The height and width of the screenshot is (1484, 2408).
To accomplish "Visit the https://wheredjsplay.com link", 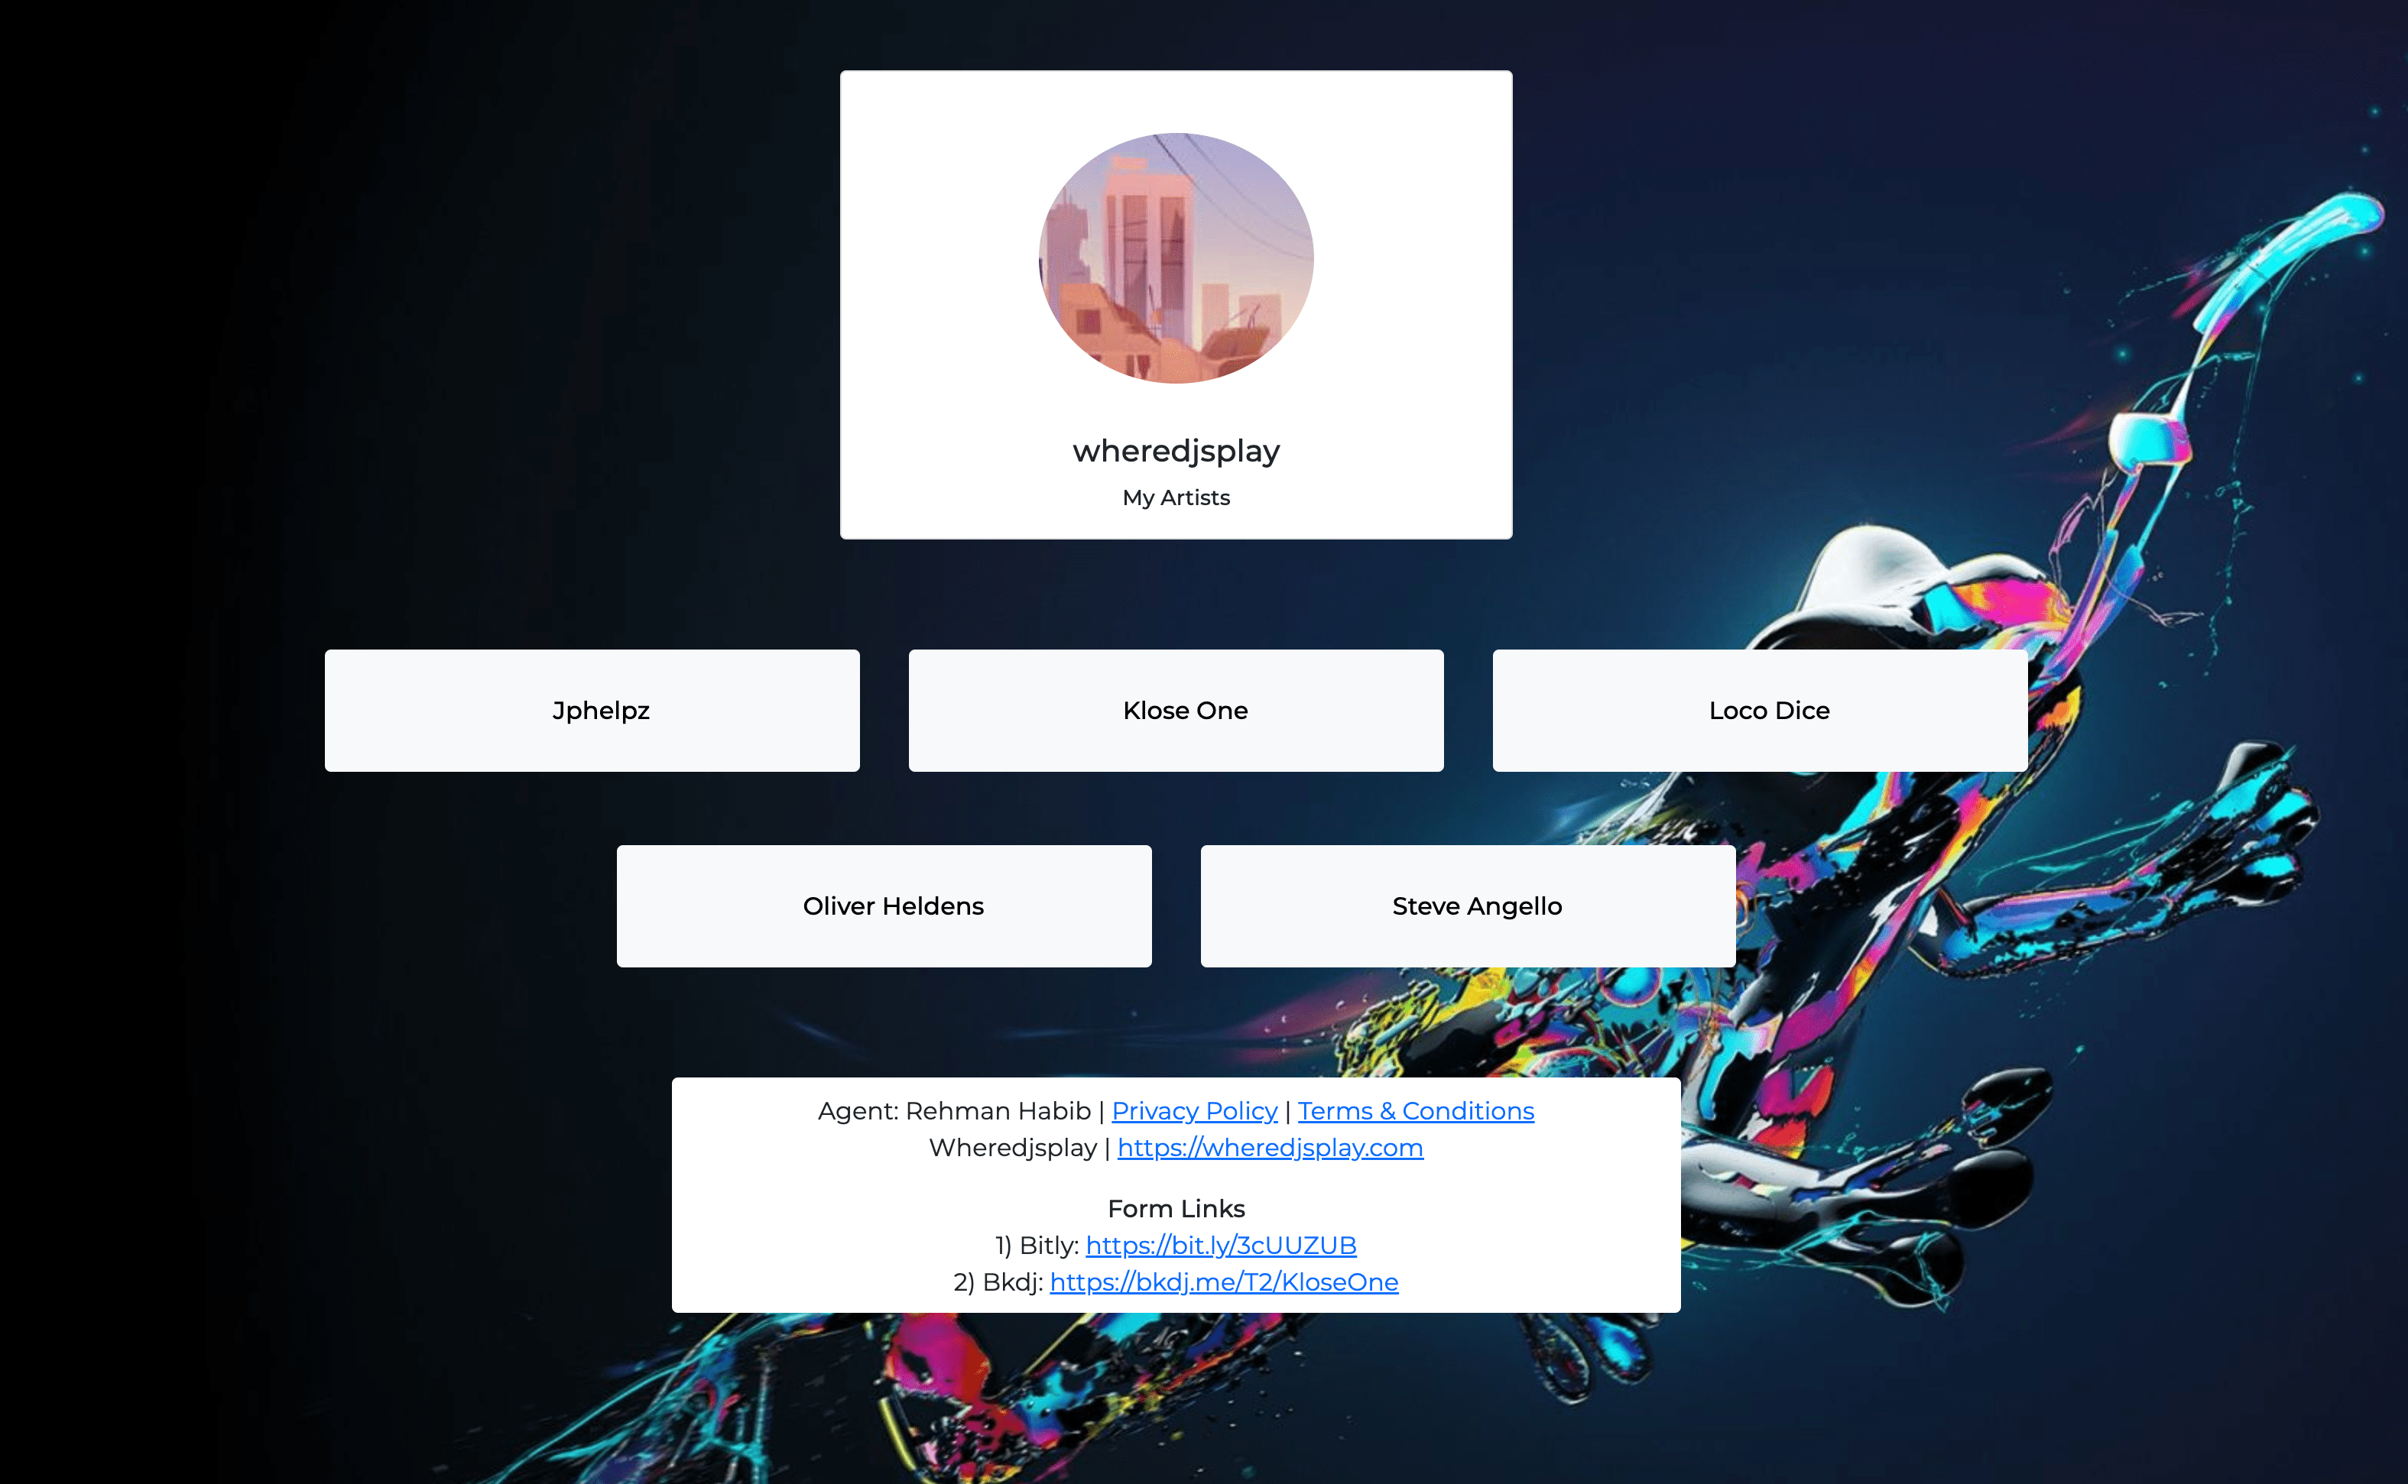I will pos(1271,1147).
